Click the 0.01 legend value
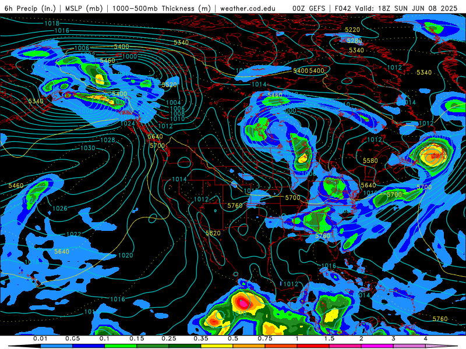The width and height of the screenshot is (466, 349). (x=40, y=339)
